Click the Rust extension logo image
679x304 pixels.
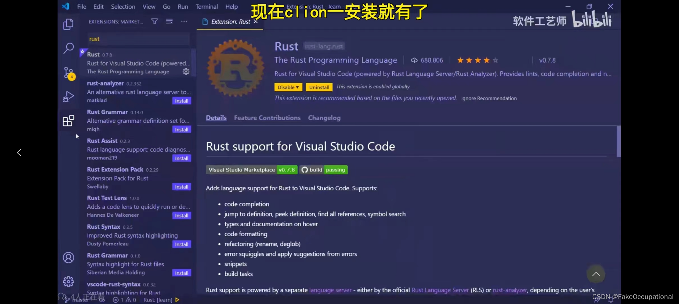pos(236,68)
